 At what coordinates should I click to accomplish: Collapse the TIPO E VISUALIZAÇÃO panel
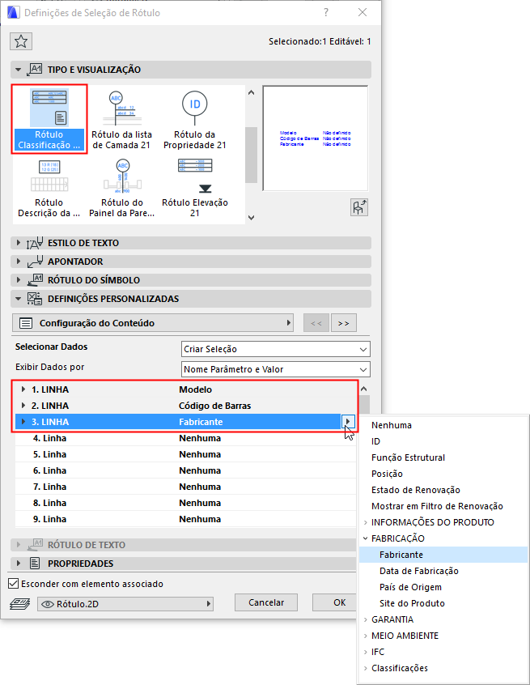(19, 70)
